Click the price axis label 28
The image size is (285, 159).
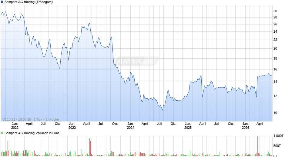(275, 18)
